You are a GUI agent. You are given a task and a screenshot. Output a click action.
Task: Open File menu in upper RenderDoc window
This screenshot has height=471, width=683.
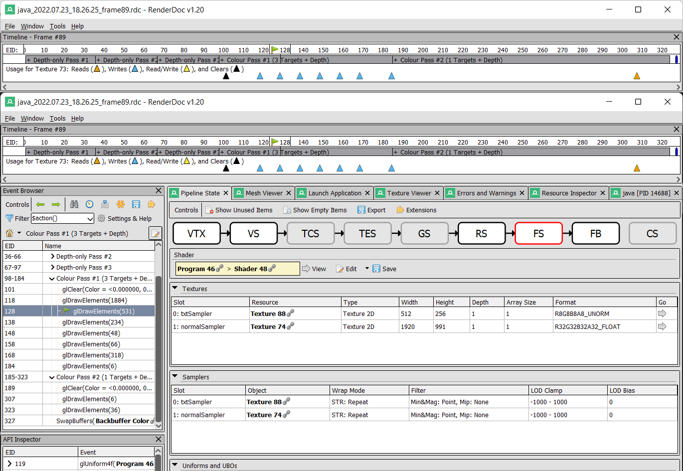click(x=10, y=26)
